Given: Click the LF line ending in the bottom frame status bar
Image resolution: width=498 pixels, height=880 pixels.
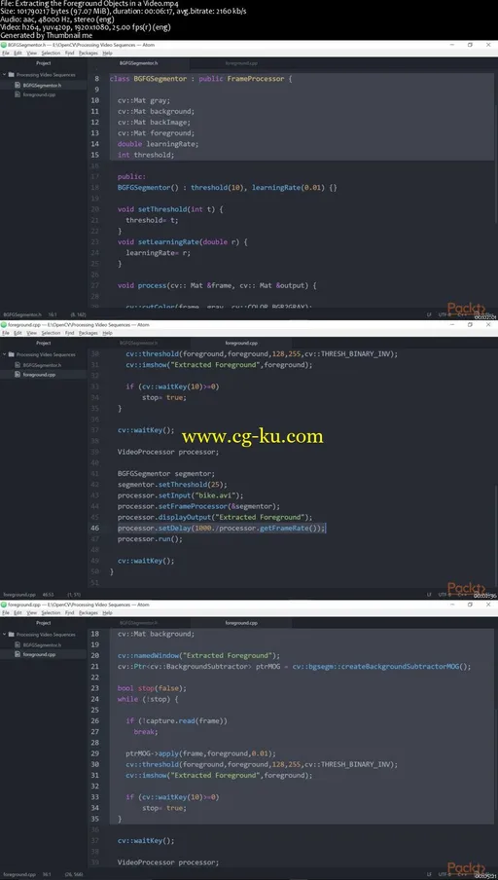Looking at the screenshot, I should pos(429,874).
